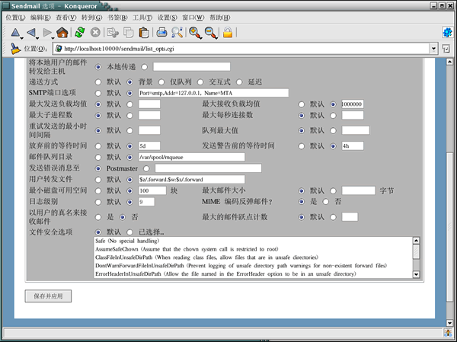Select 交互式 delivery mode radio
This screenshot has width=457, height=342.
pyautogui.click(x=200, y=82)
